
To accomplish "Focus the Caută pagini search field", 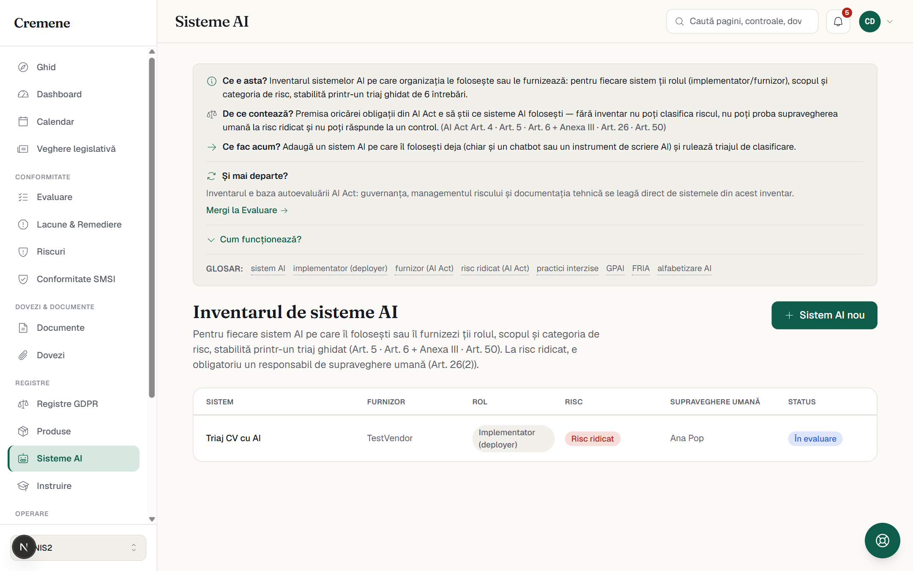I will [742, 22].
